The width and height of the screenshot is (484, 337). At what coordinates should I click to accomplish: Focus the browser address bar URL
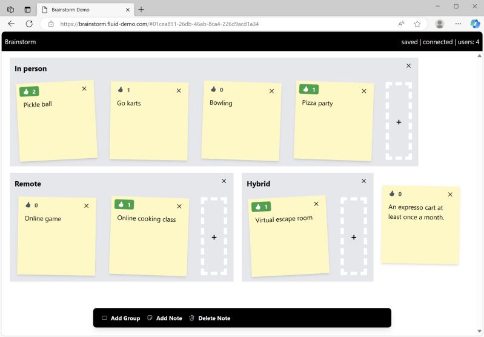(159, 24)
